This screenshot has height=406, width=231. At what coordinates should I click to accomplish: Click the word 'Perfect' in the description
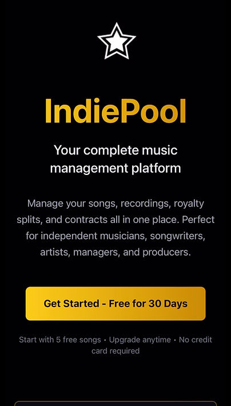198,220
